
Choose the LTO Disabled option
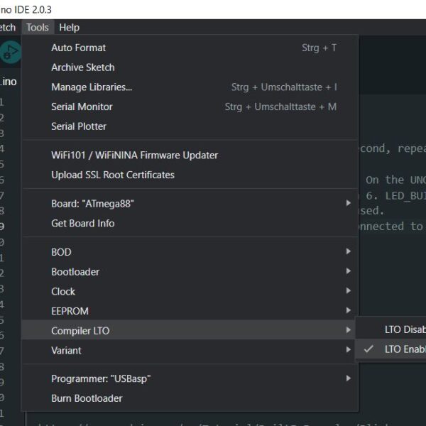402,329
